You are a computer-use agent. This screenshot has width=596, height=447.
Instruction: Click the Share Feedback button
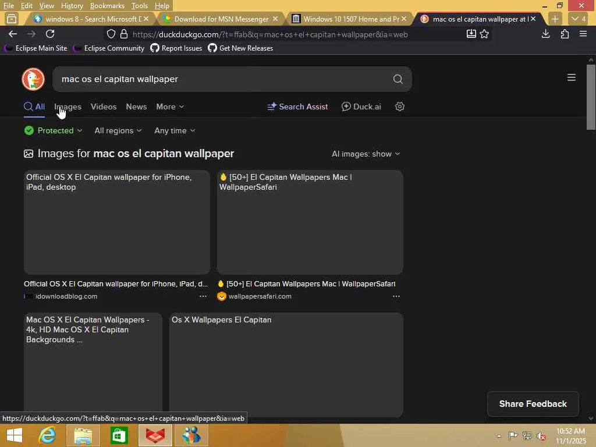(533, 404)
